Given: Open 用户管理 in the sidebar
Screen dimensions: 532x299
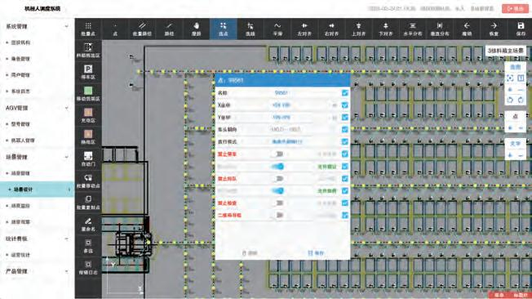Looking at the screenshot, I should 20,75.
